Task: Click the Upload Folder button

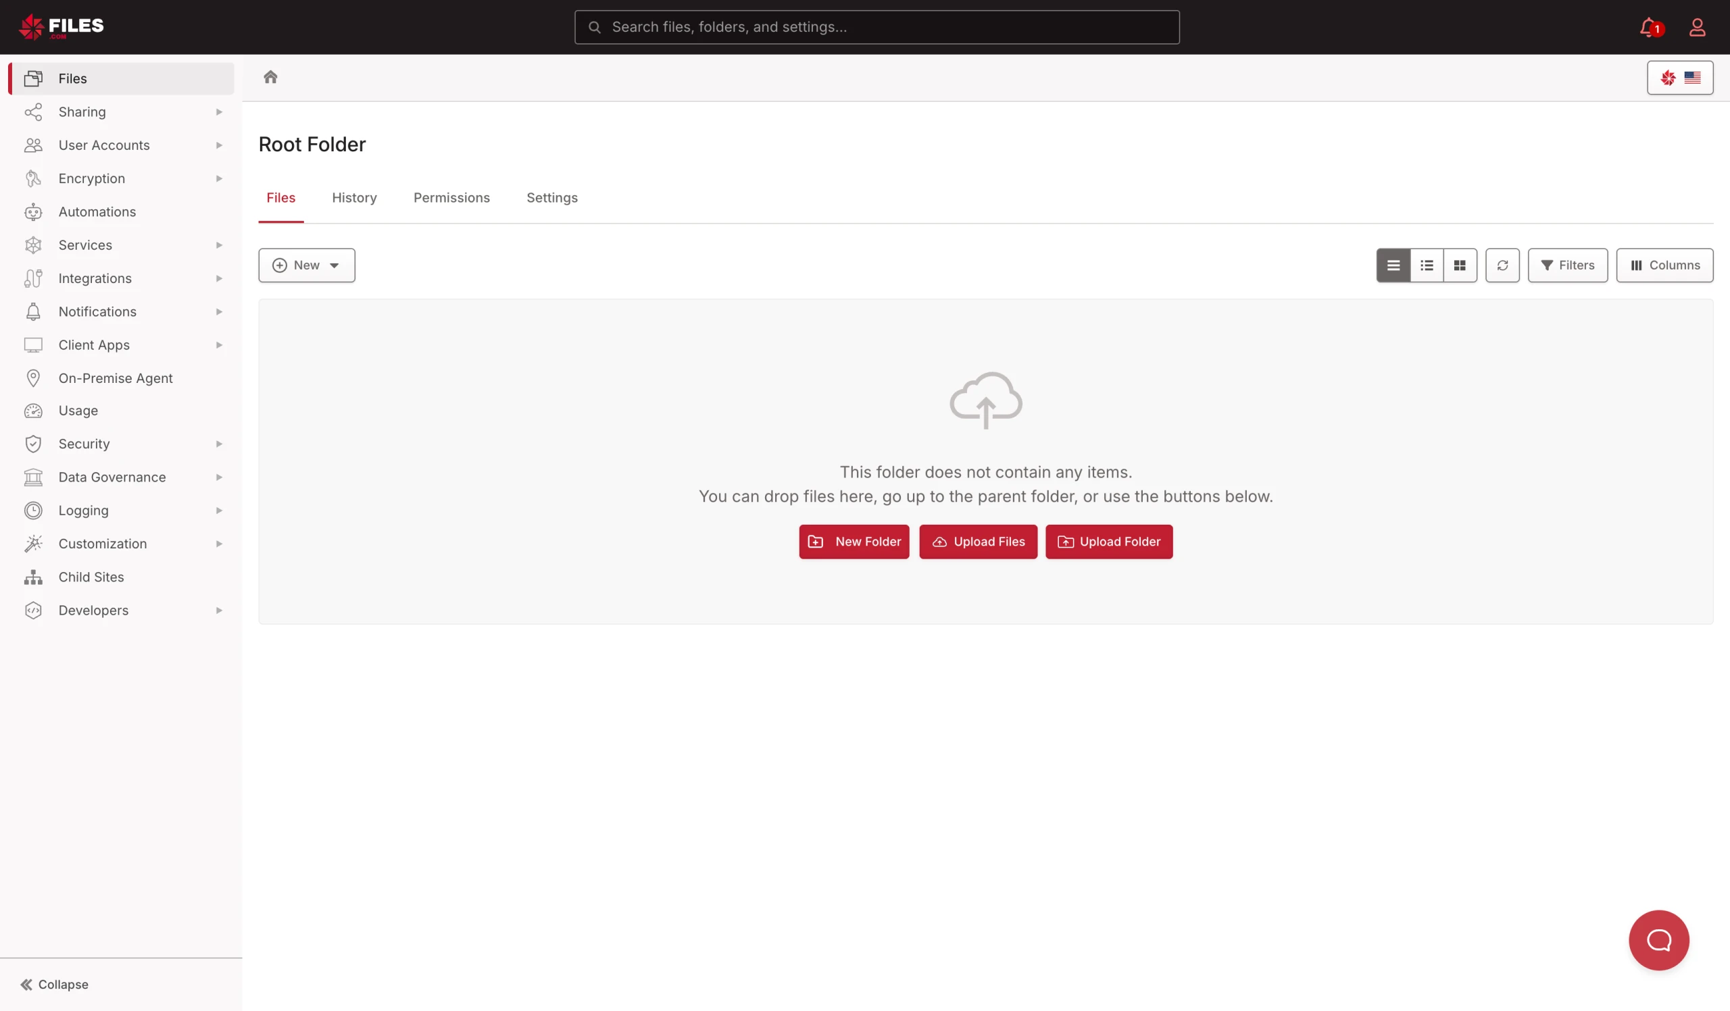Action: [x=1109, y=542]
